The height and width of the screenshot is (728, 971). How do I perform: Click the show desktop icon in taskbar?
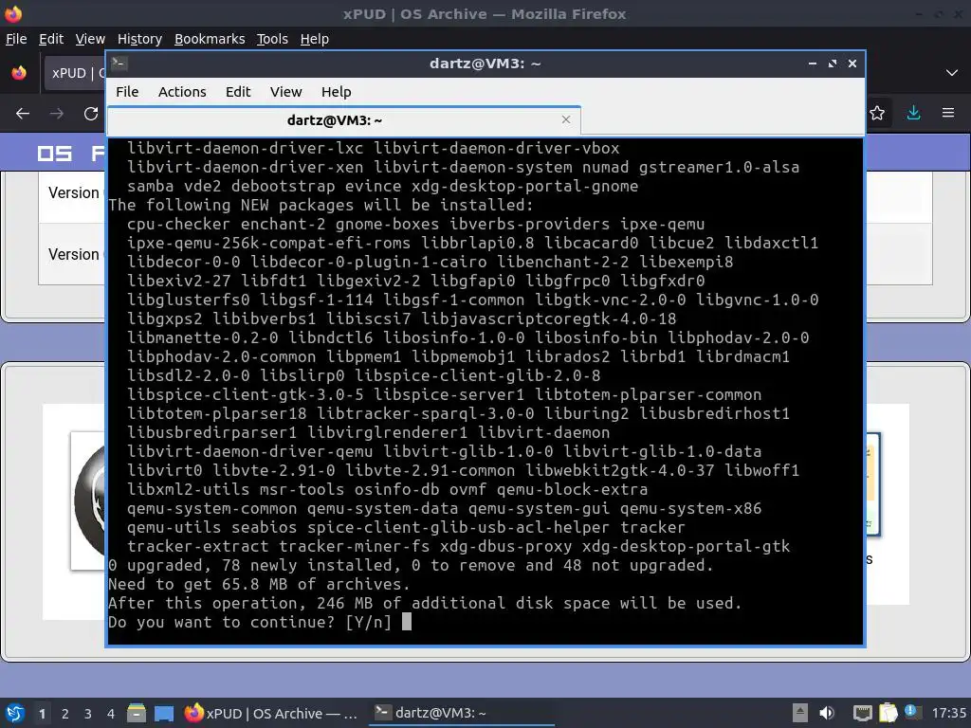pyautogui.click(x=163, y=714)
